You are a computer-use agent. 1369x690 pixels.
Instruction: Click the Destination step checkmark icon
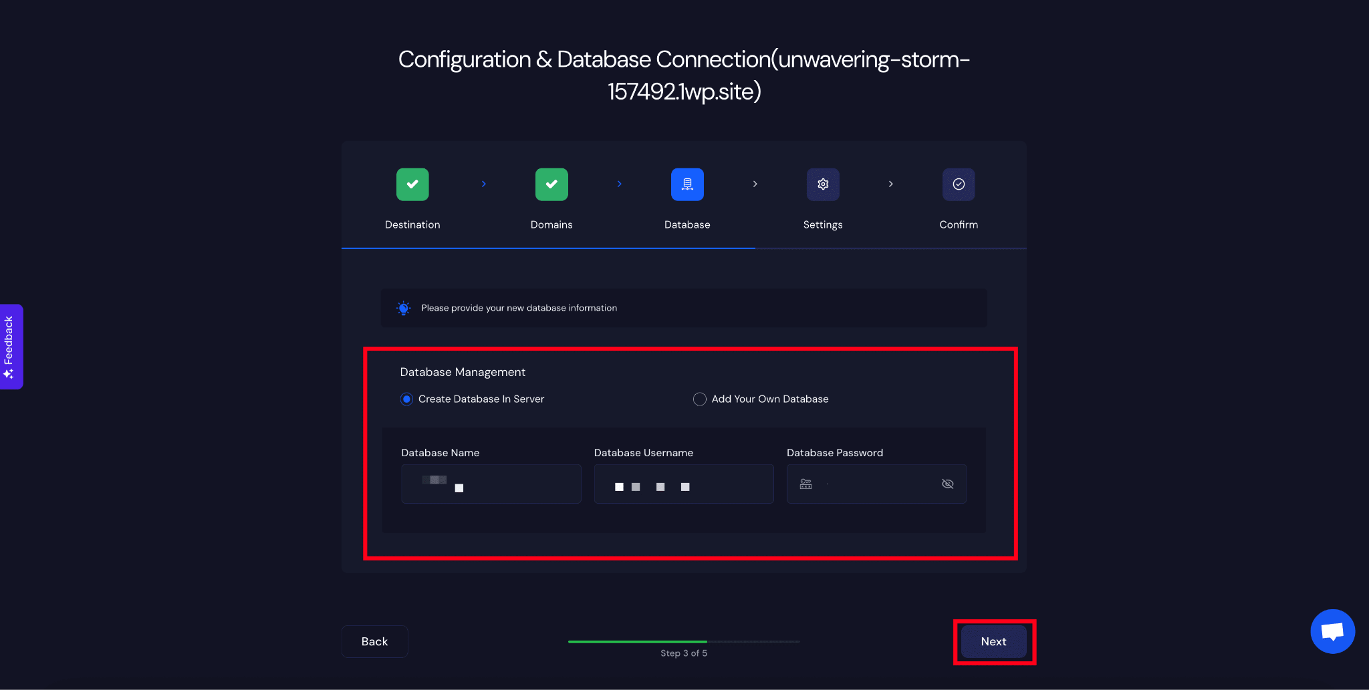click(x=412, y=184)
